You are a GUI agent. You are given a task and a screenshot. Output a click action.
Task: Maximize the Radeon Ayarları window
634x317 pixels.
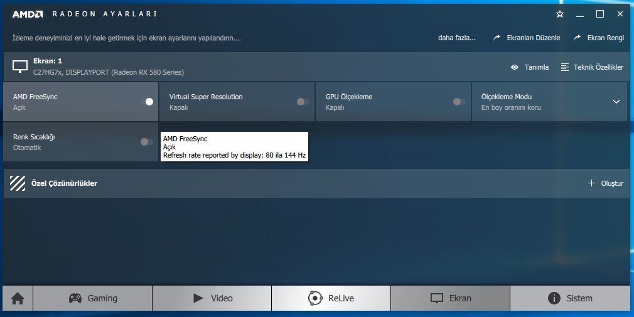point(600,14)
